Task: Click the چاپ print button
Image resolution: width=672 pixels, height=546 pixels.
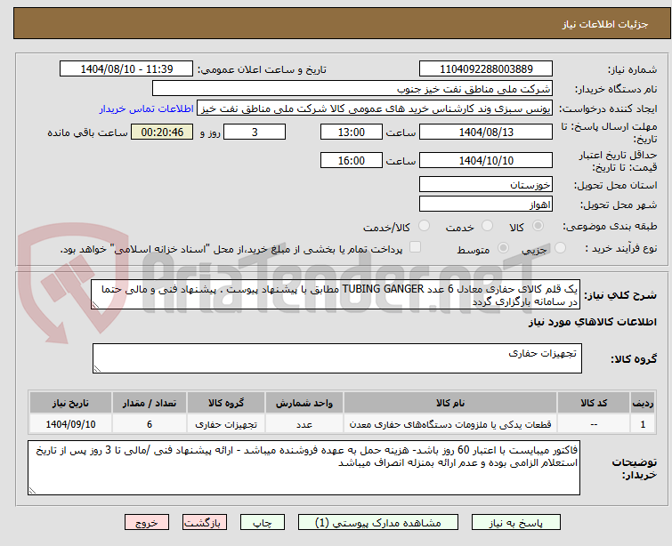Action: [x=263, y=523]
